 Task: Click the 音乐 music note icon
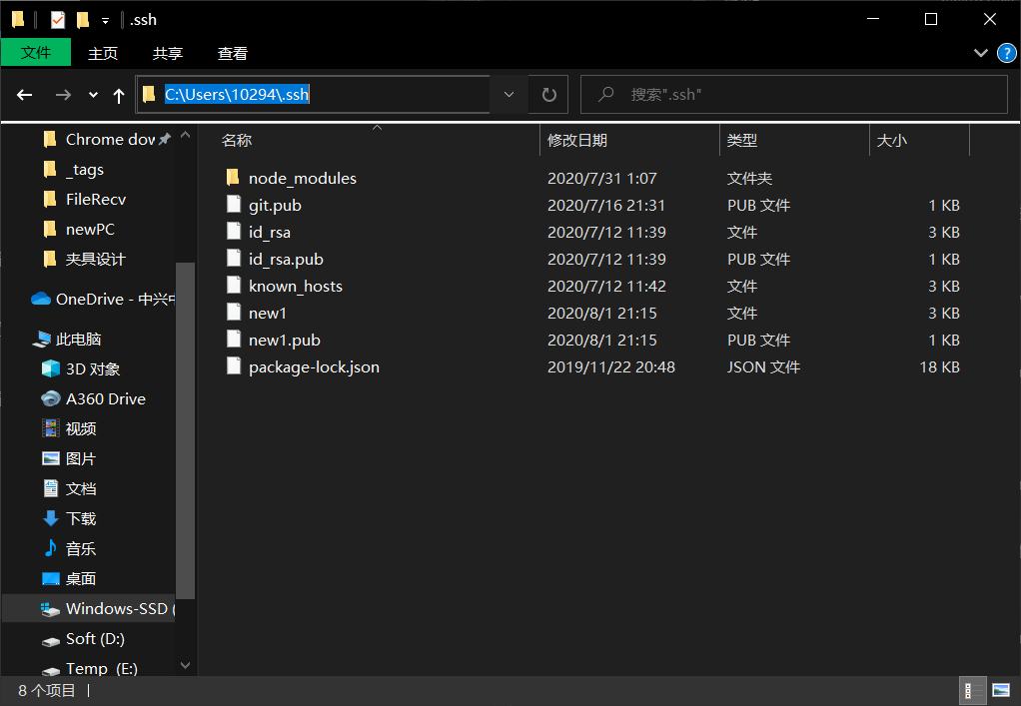pyautogui.click(x=51, y=548)
